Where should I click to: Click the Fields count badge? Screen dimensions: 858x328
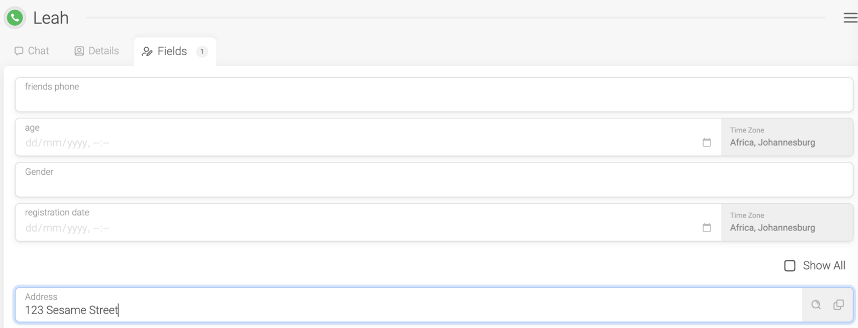[x=202, y=51]
